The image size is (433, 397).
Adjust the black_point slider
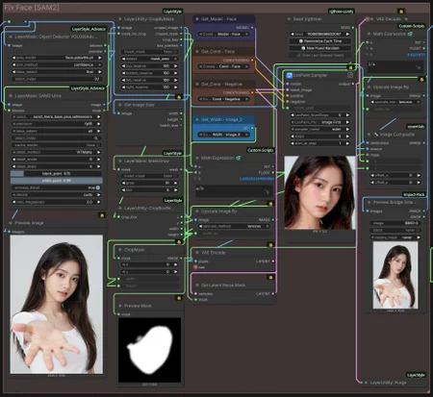click(x=57, y=174)
